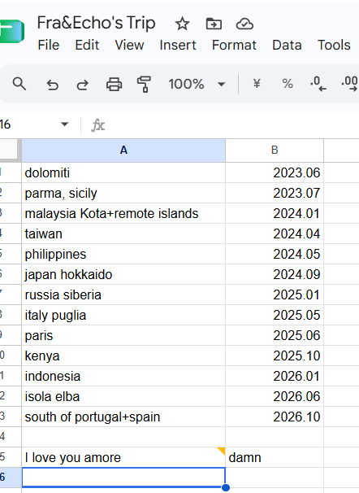This screenshot has height=493, width=359.
Task: Select the 'isola elba' cell
Action: 123,396
